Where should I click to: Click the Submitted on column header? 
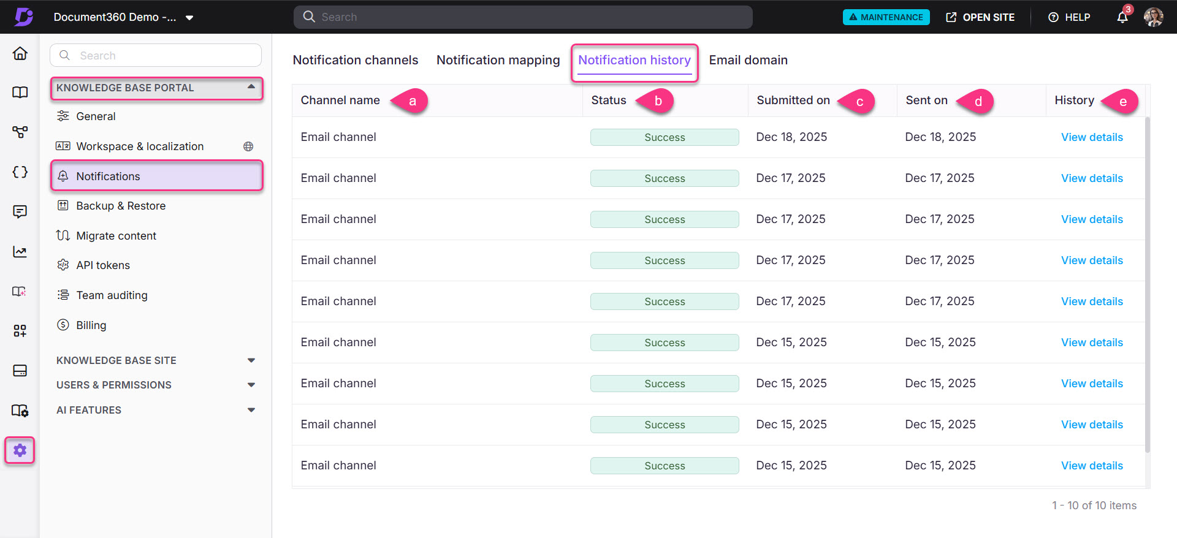coord(793,100)
